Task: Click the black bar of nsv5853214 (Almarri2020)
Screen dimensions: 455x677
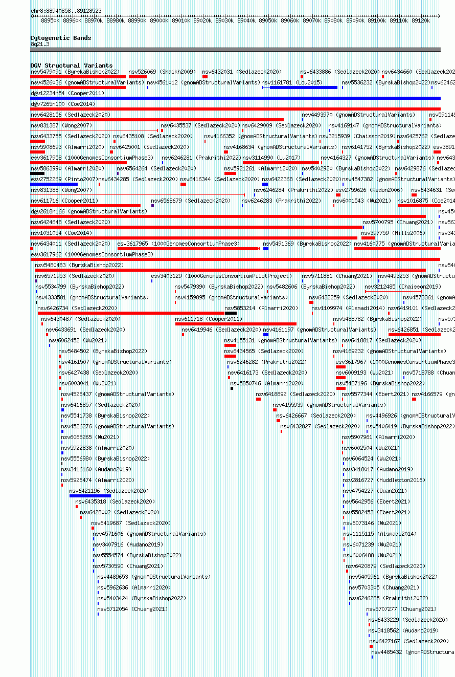Action: click(x=231, y=313)
